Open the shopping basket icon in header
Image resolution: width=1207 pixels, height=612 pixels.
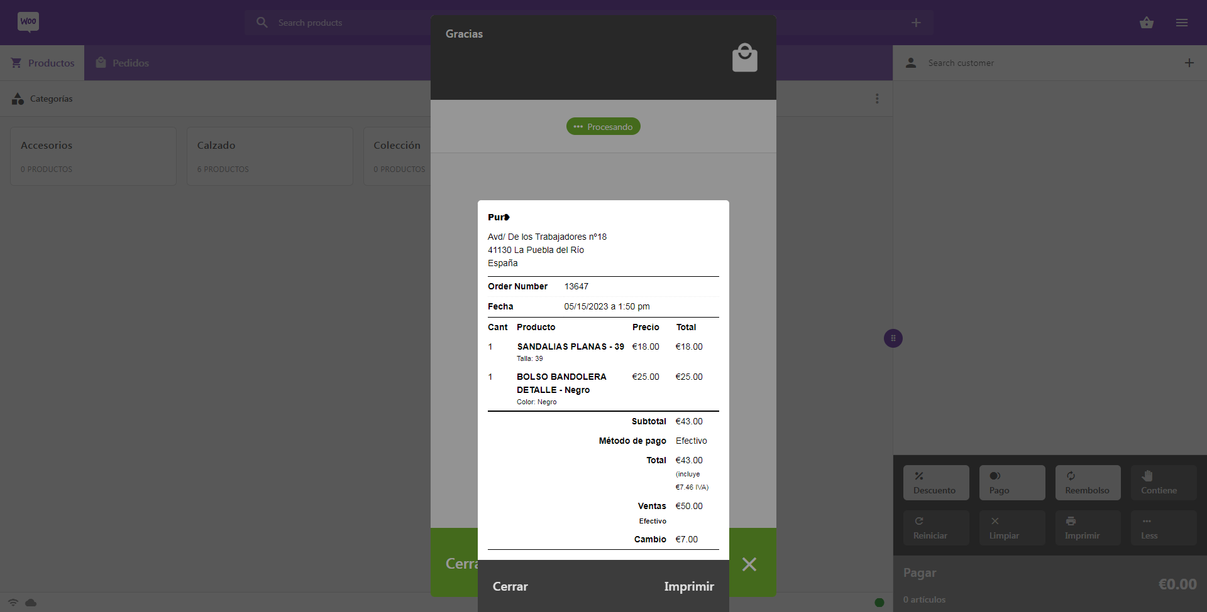point(1146,23)
